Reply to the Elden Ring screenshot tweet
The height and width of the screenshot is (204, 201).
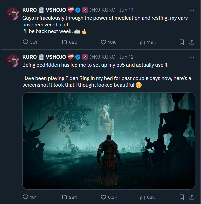tap(25, 197)
